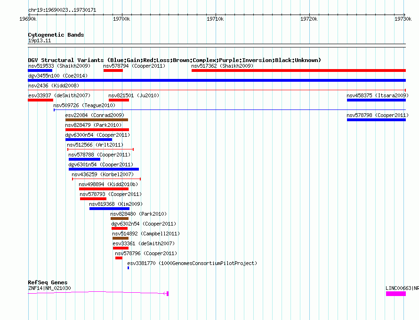This screenshot has height=320, width=419.
Task: Select the nsv436259 Korbel2007 variant span
Action: (106, 179)
